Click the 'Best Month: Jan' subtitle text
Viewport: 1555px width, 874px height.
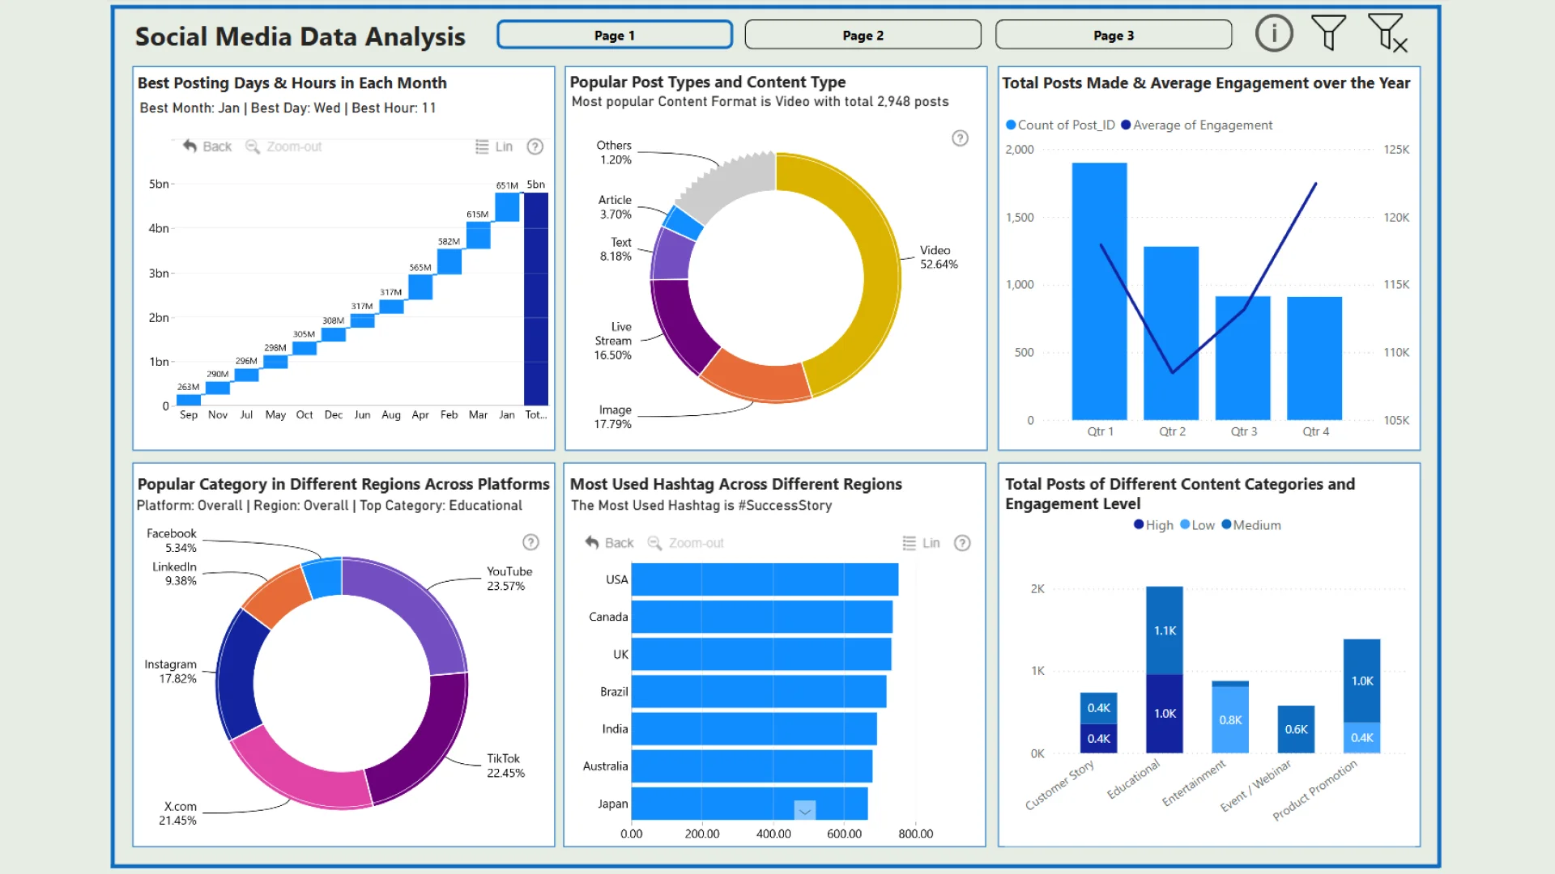[190, 108]
